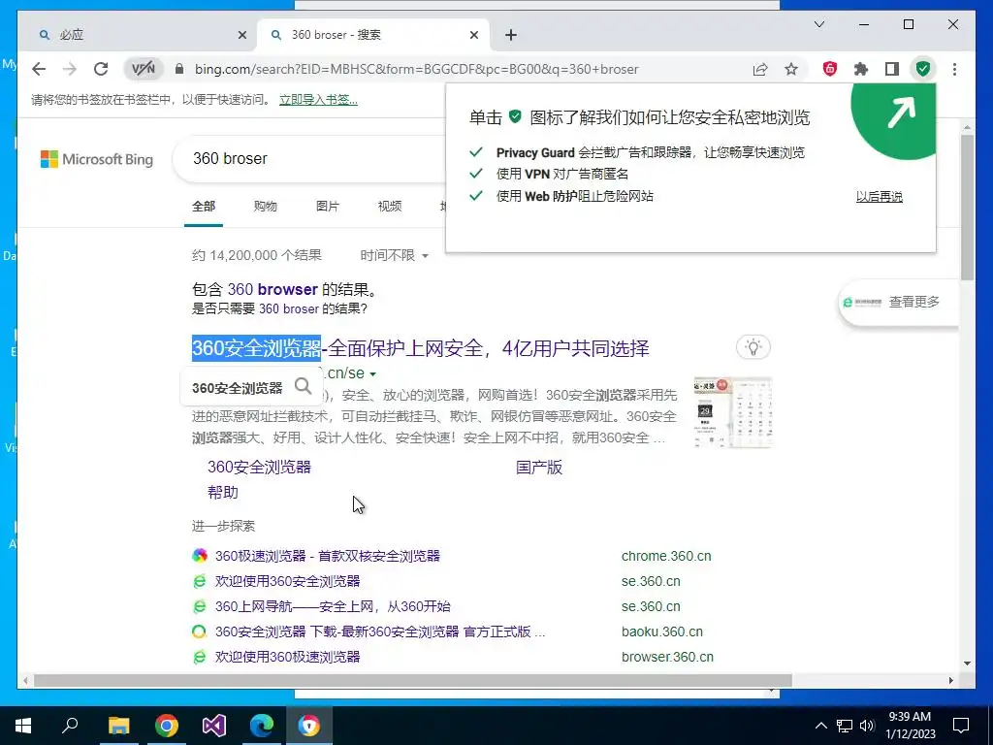Expand the 时间不限 time filter dropdown
This screenshot has height=745, width=993.
point(394,255)
